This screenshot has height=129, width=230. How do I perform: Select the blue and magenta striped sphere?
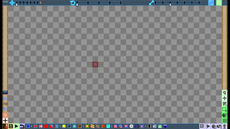165,126
